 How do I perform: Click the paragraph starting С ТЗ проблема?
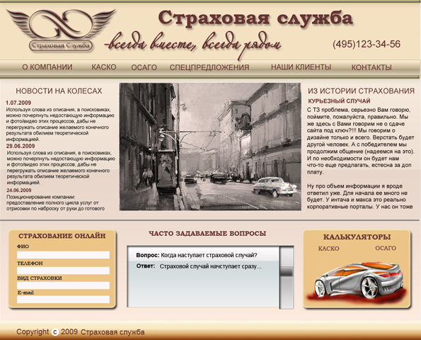click(361, 141)
